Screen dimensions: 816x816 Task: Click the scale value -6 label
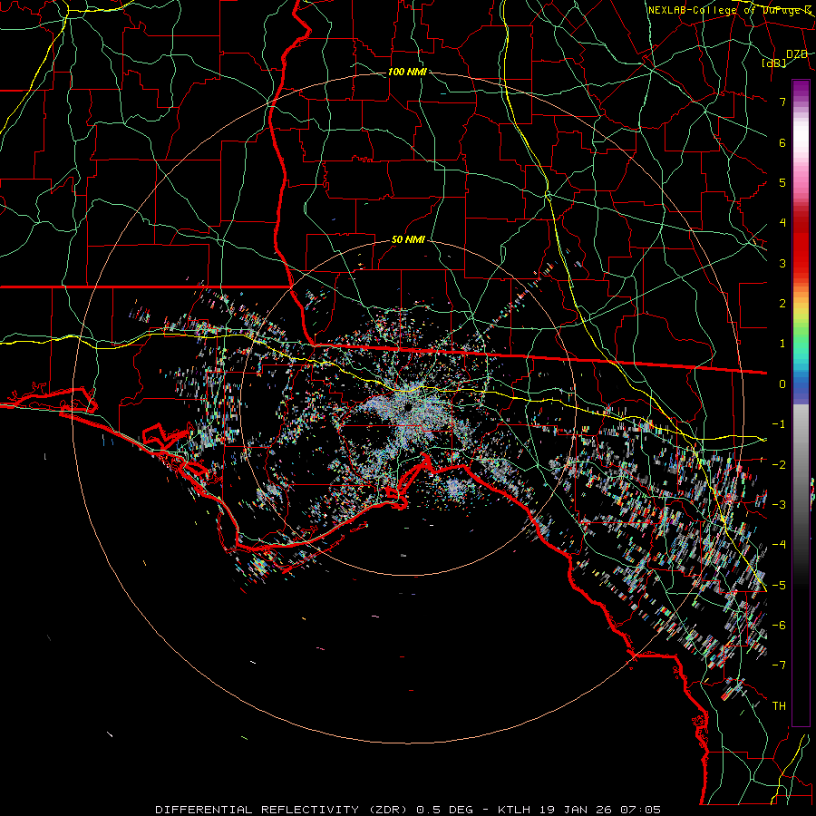[779, 626]
